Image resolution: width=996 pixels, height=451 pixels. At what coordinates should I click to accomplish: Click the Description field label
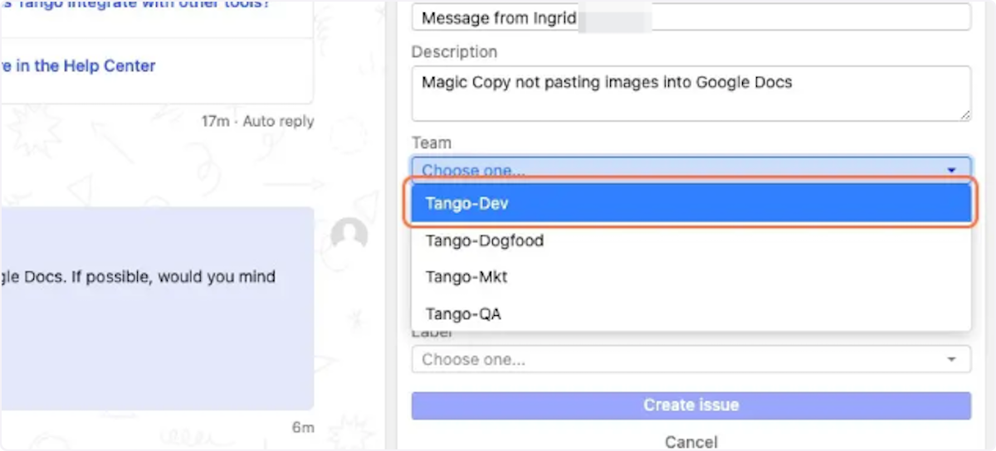pos(455,51)
